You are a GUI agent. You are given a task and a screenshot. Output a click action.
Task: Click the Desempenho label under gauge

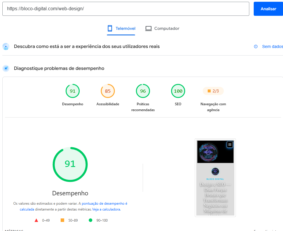(73, 104)
